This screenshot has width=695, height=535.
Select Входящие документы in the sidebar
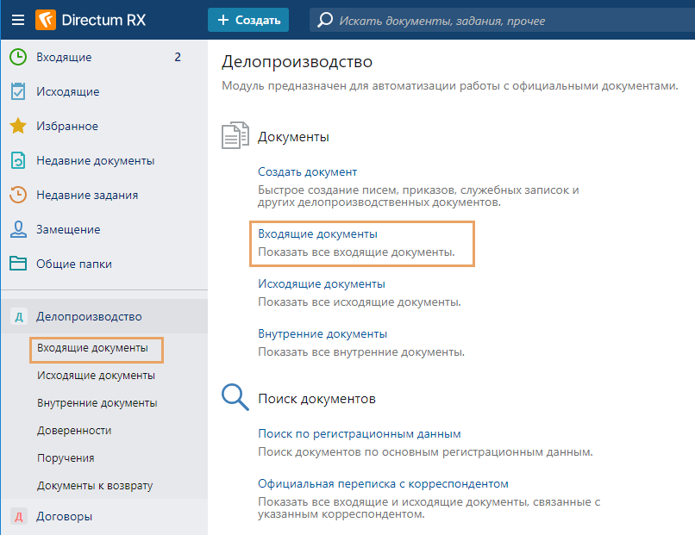click(x=92, y=348)
